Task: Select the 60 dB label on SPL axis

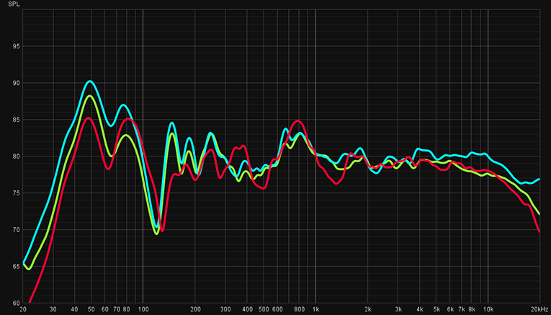Action: click(16, 303)
